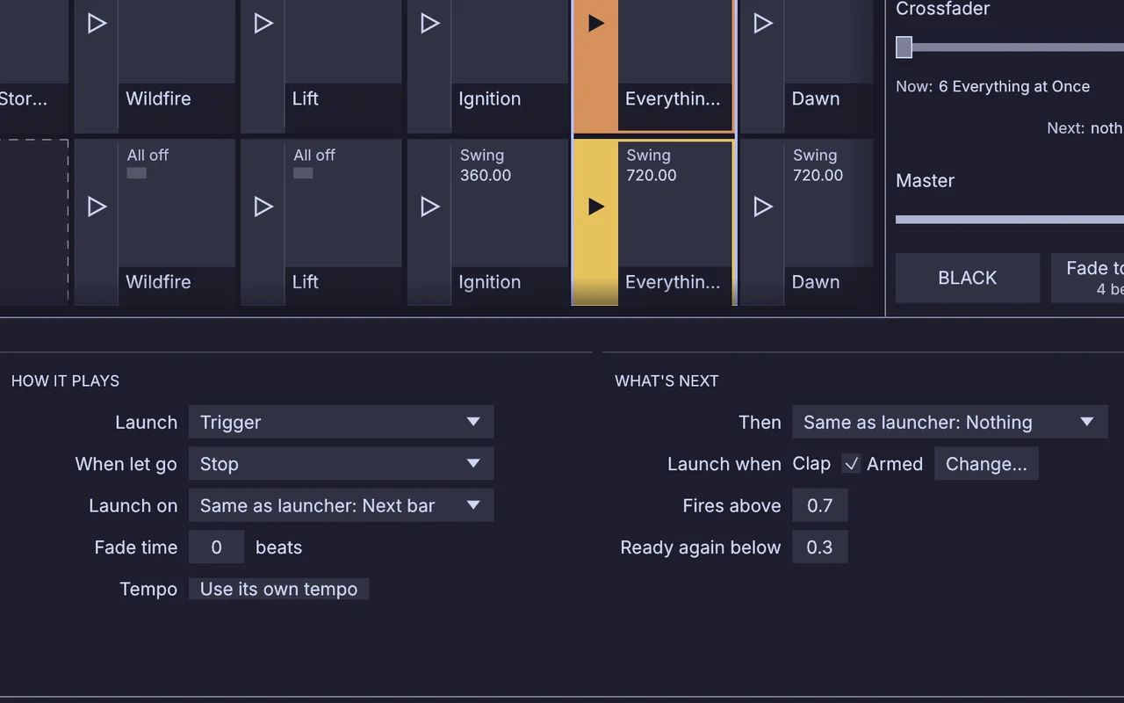This screenshot has height=703, width=1124.
Task: Launch the upper-row Ignition clip play icon
Action: (x=429, y=24)
